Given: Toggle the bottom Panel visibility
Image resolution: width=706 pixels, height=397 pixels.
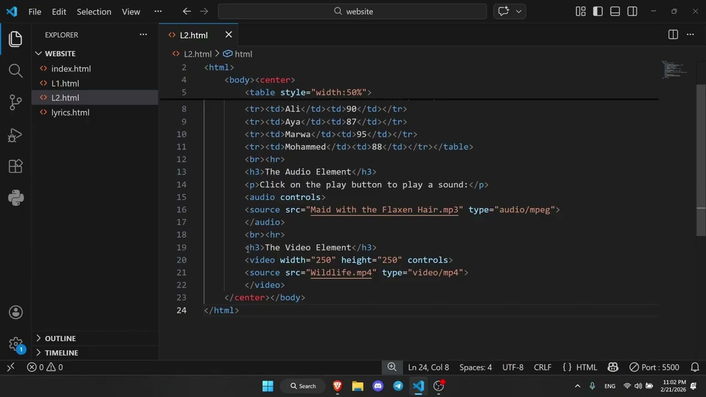Looking at the screenshot, I should 615,11.
